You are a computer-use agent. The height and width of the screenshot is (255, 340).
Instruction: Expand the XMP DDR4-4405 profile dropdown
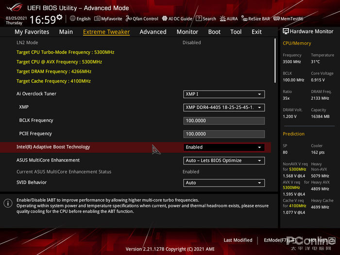(x=224, y=107)
